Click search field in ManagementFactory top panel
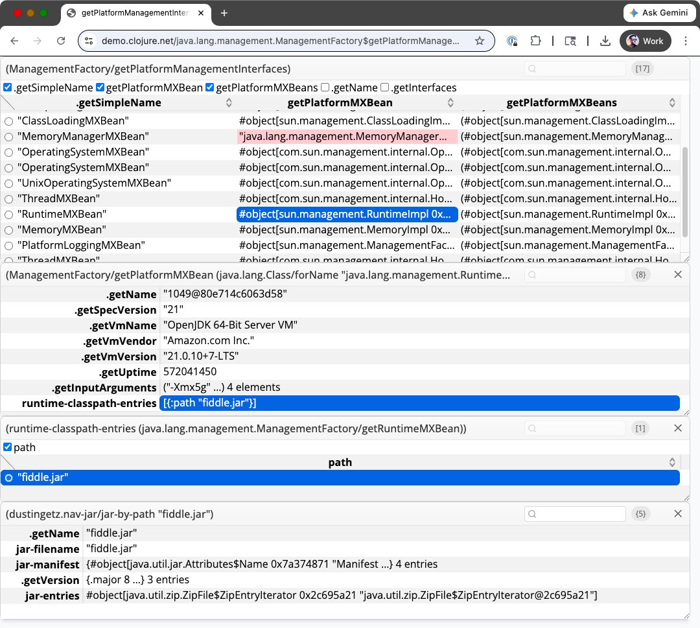700x628 pixels. point(575,68)
